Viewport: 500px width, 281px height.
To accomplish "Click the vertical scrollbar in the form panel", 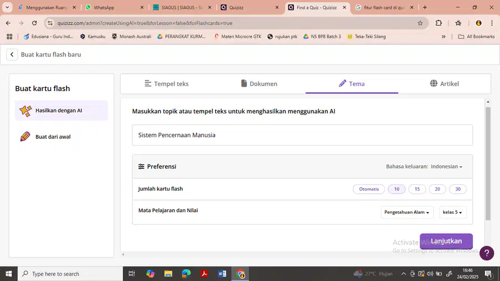I will (x=488, y=164).
